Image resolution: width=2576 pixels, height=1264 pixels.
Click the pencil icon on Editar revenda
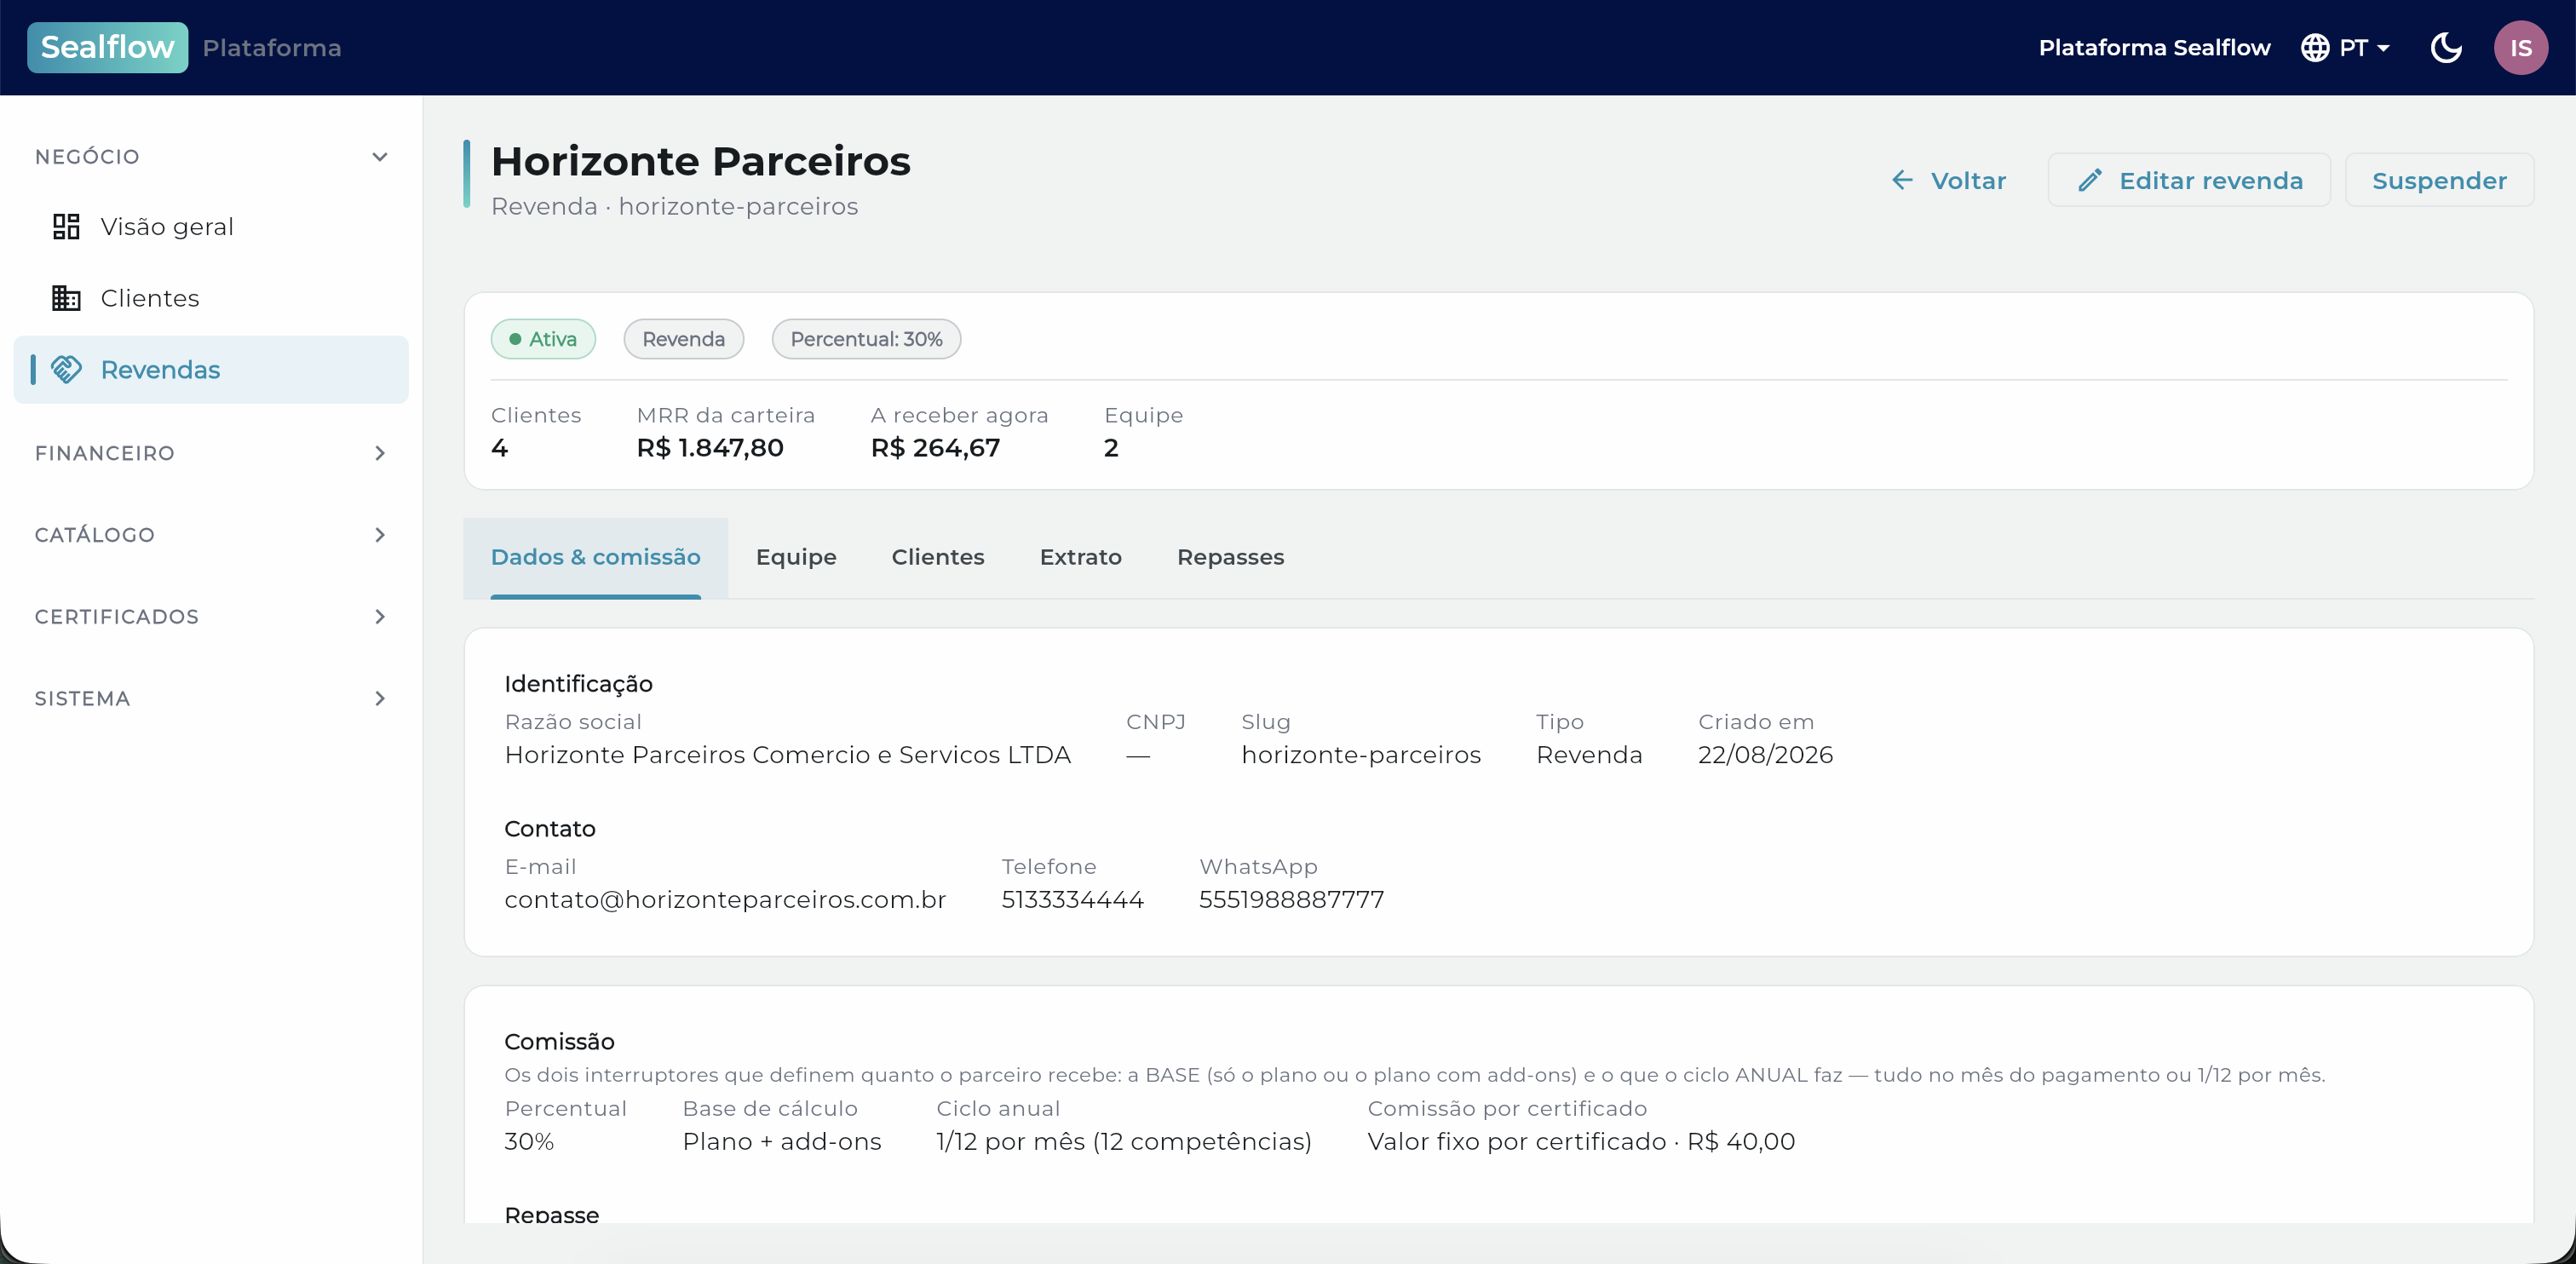click(2089, 180)
